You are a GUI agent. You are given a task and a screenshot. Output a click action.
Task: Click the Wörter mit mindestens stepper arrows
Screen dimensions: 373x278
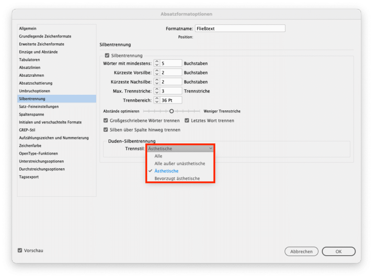157,63
